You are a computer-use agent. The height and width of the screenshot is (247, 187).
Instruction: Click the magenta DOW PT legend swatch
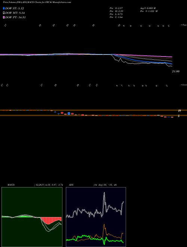pos(4,17)
